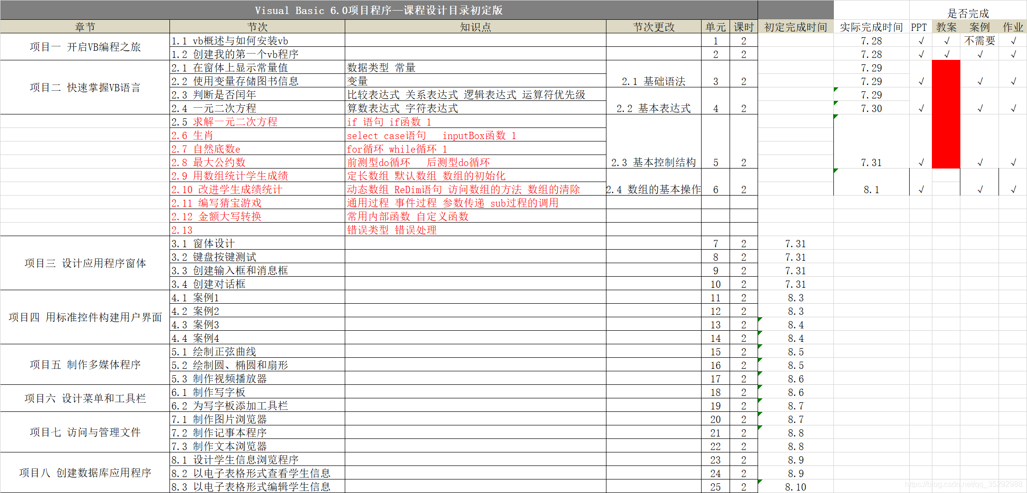The height and width of the screenshot is (493, 1027).
Task: Click cell '1.2 创建我的第一个vb程序'
Action: [x=257, y=54]
